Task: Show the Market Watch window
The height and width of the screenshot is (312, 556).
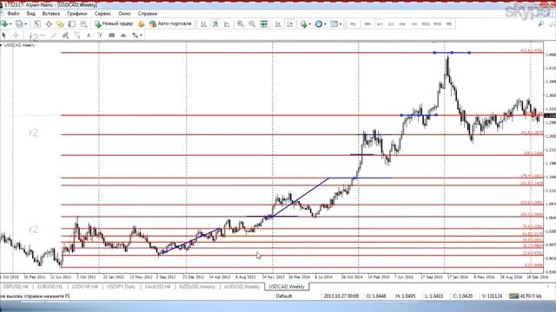Action: pos(37,24)
